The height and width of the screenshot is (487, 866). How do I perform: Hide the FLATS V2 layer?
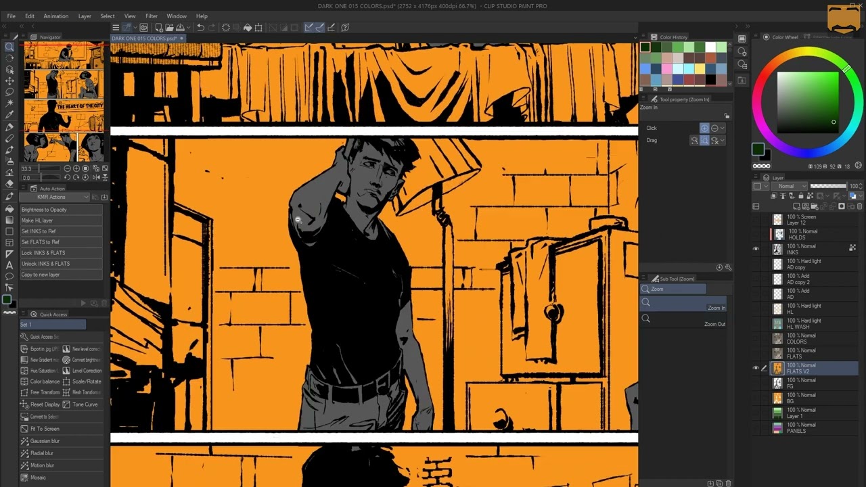pyautogui.click(x=756, y=368)
